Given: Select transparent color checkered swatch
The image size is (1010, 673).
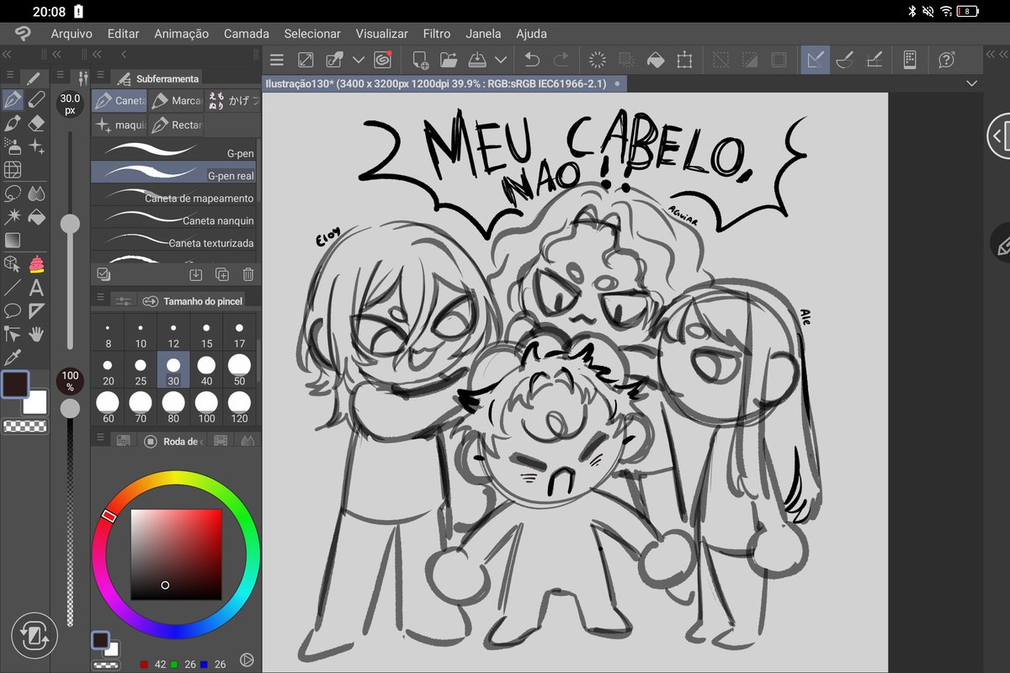Looking at the screenshot, I should coord(24,426).
